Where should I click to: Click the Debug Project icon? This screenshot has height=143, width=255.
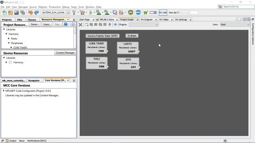point(121,12)
